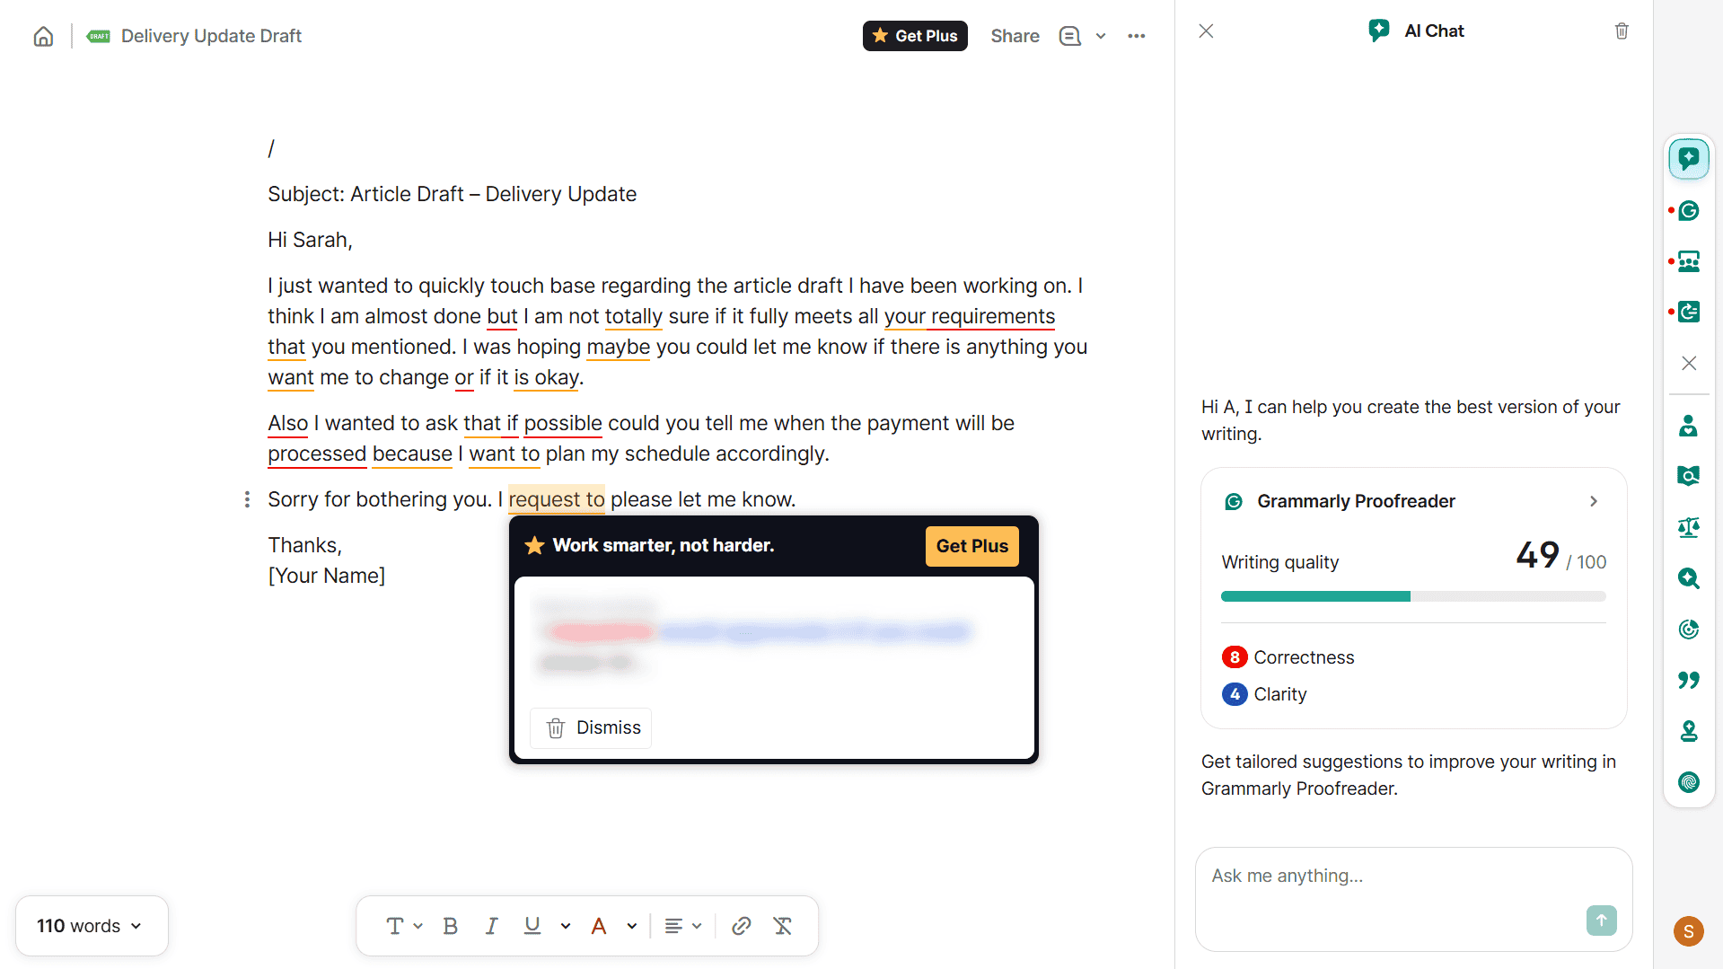Open the text style T dropdown
Viewport: 1723px width, 969px height.
click(404, 926)
